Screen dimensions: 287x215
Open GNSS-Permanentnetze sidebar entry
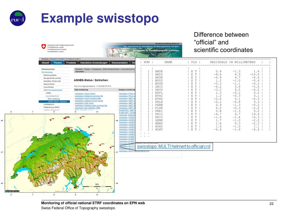[x=53, y=90]
